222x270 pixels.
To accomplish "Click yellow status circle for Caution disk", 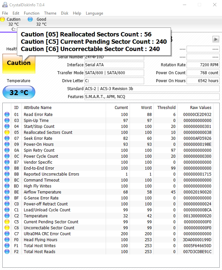I will pos(2,19).
